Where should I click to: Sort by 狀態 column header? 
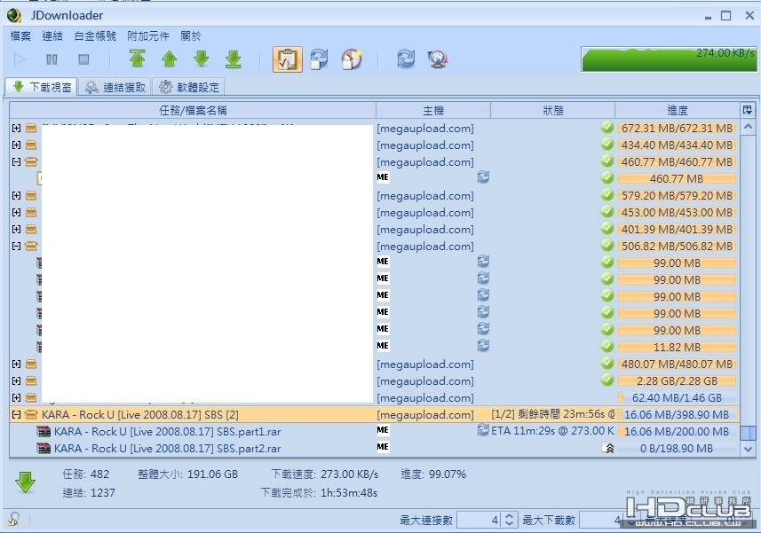click(553, 111)
